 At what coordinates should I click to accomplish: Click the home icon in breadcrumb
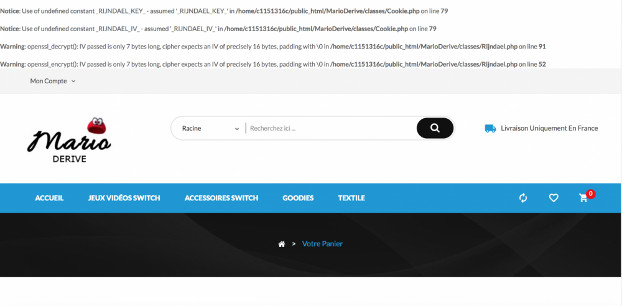[282, 244]
